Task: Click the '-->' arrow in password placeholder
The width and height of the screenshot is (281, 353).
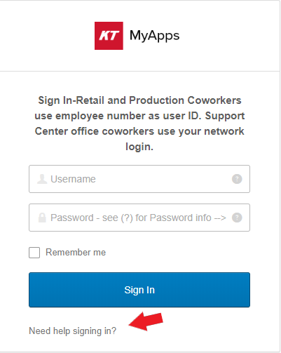Action: pos(220,218)
